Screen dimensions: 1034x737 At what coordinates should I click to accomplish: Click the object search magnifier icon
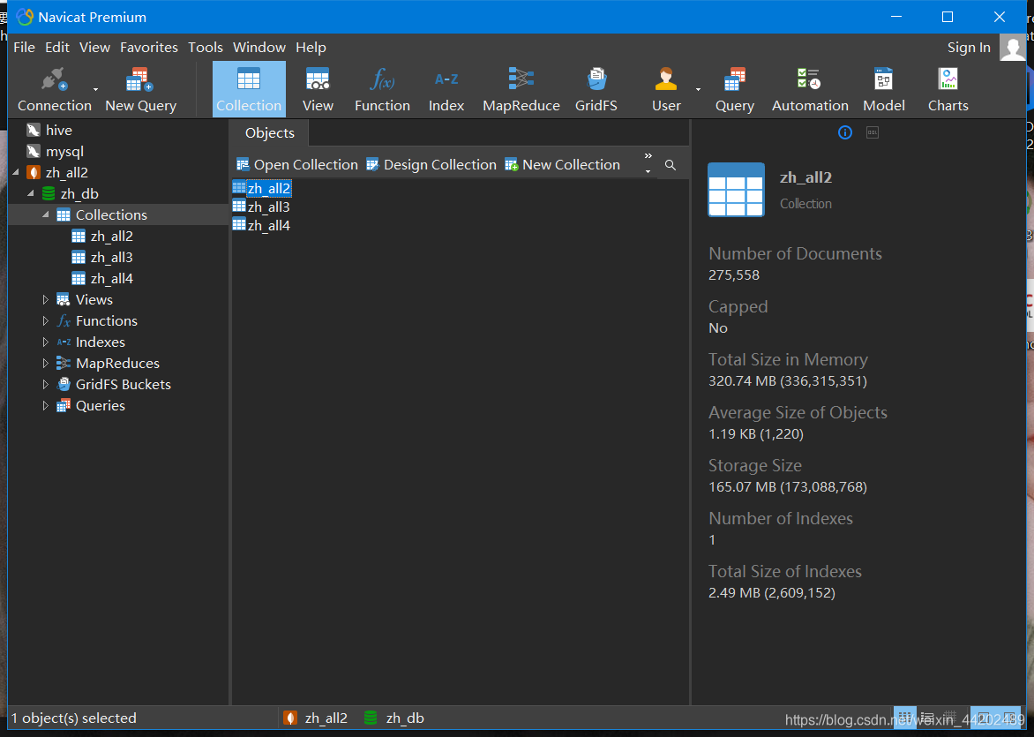point(670,165)
